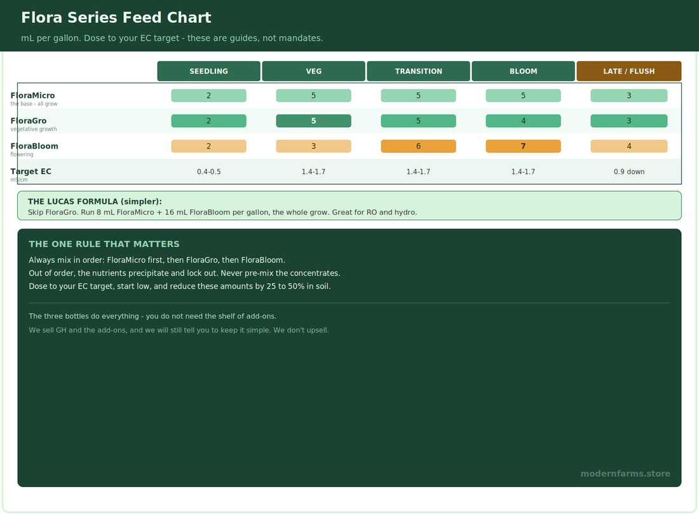Click the 'Dose to your EC target' soil line
This screenshot has height=515, width=699.
click(x=180, y=286)
